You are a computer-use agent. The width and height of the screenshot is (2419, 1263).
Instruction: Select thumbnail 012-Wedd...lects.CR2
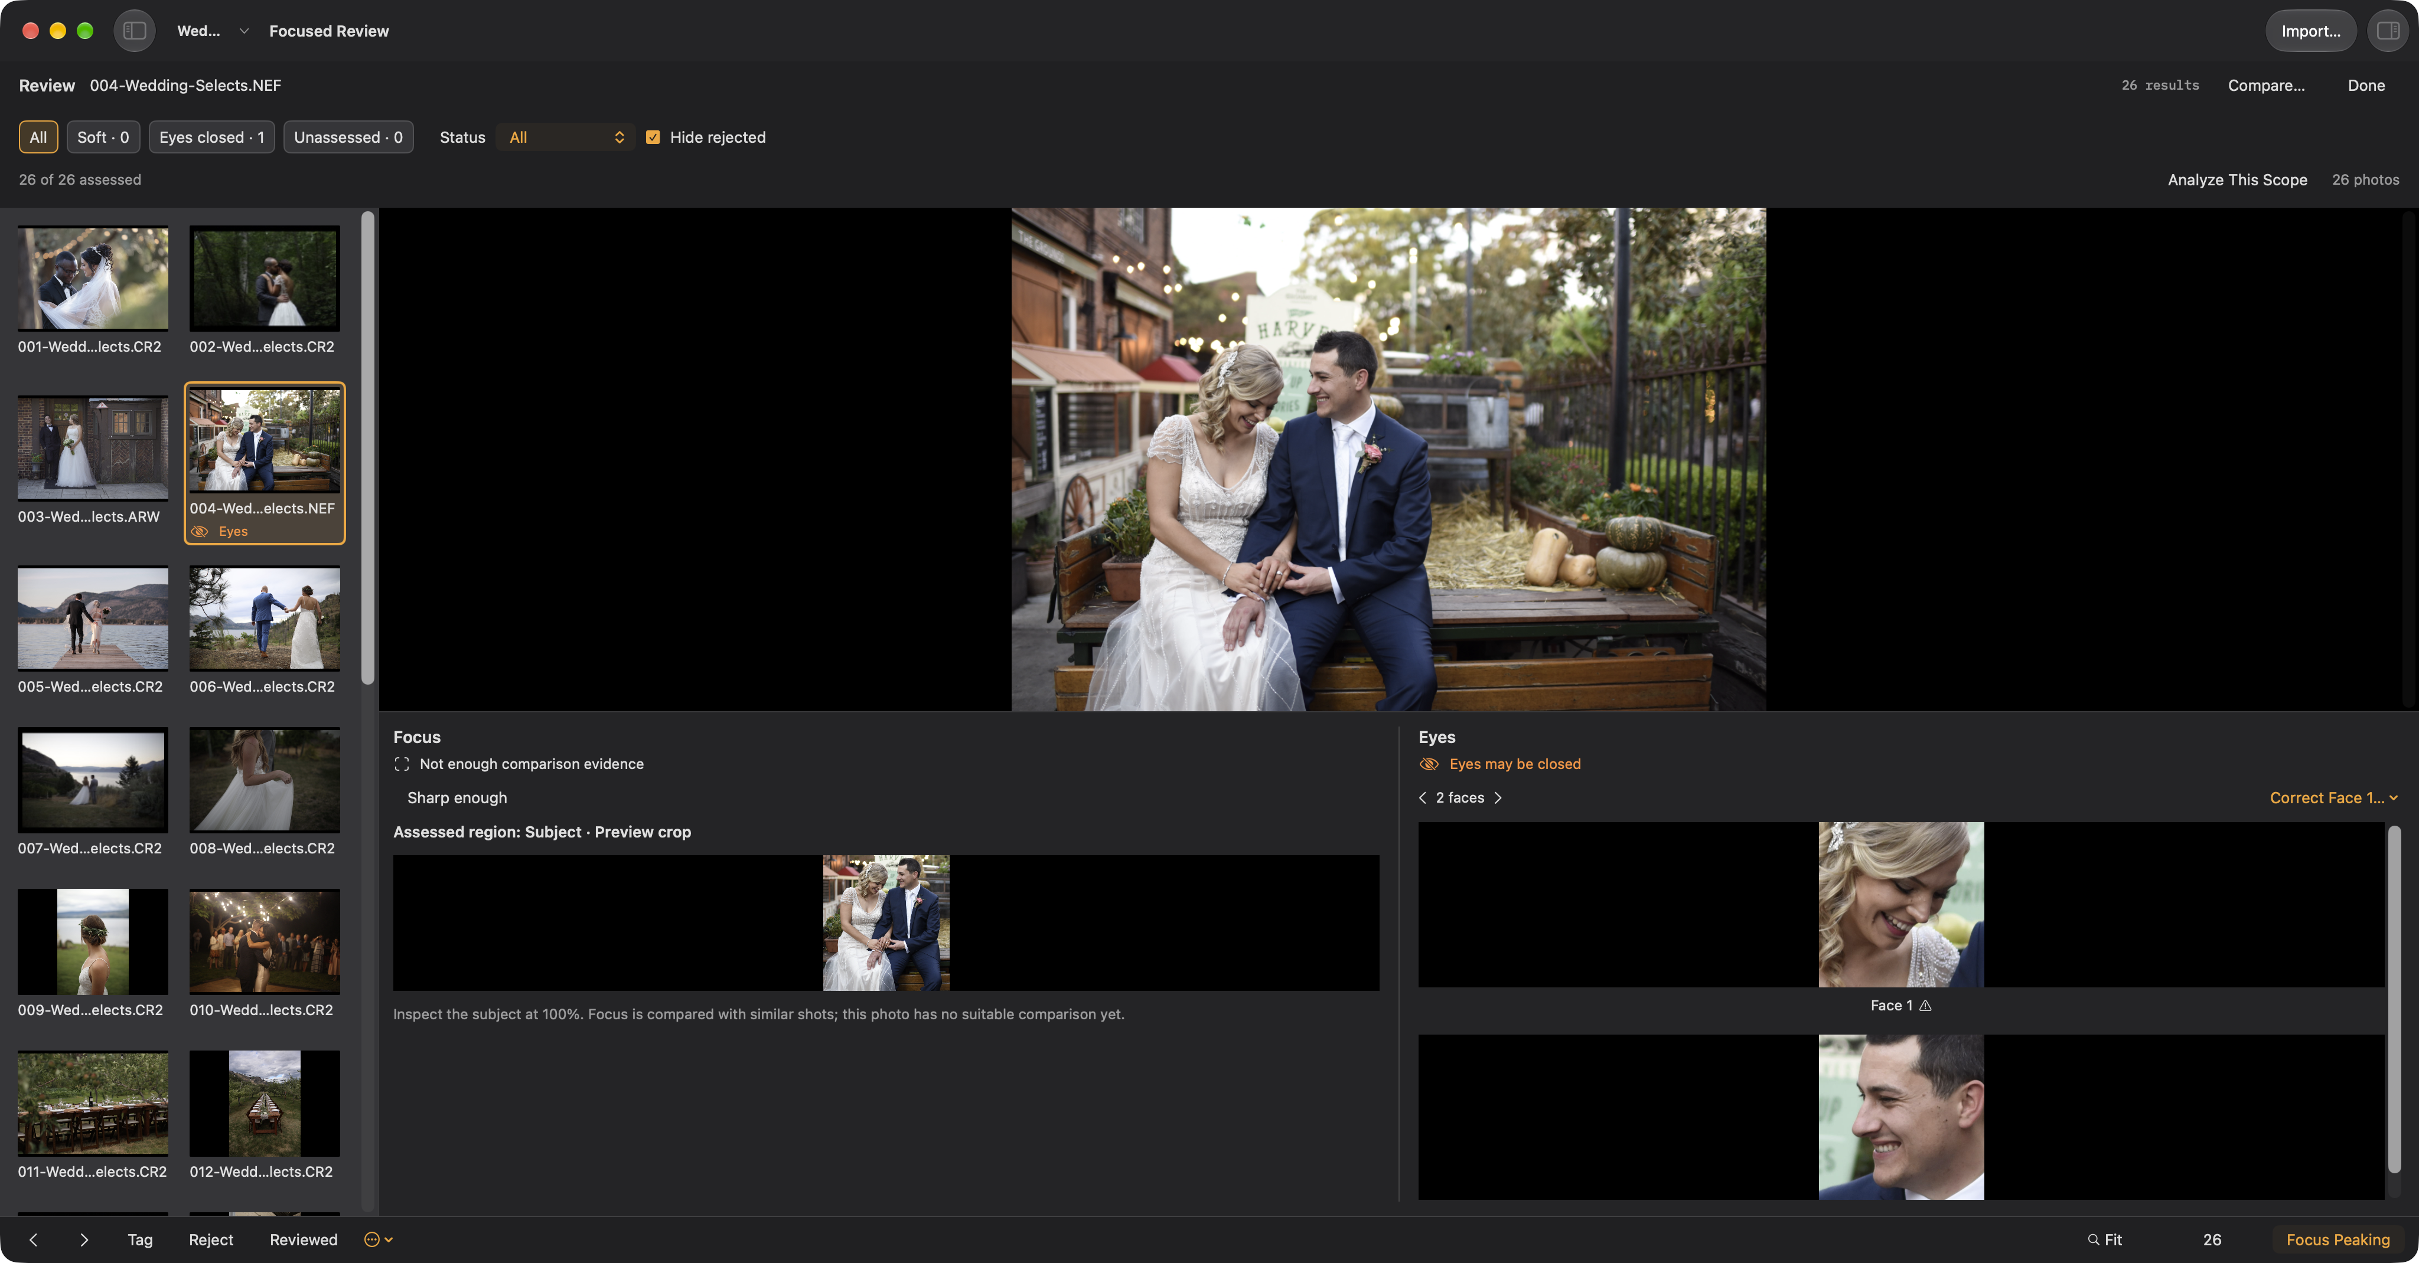tap(265, 1102)
